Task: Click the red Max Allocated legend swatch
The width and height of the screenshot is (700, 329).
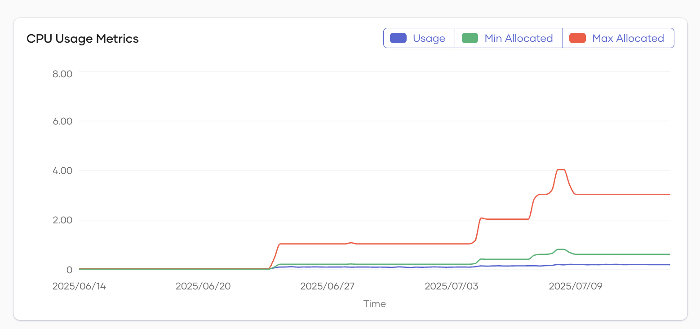Action: 577,38
